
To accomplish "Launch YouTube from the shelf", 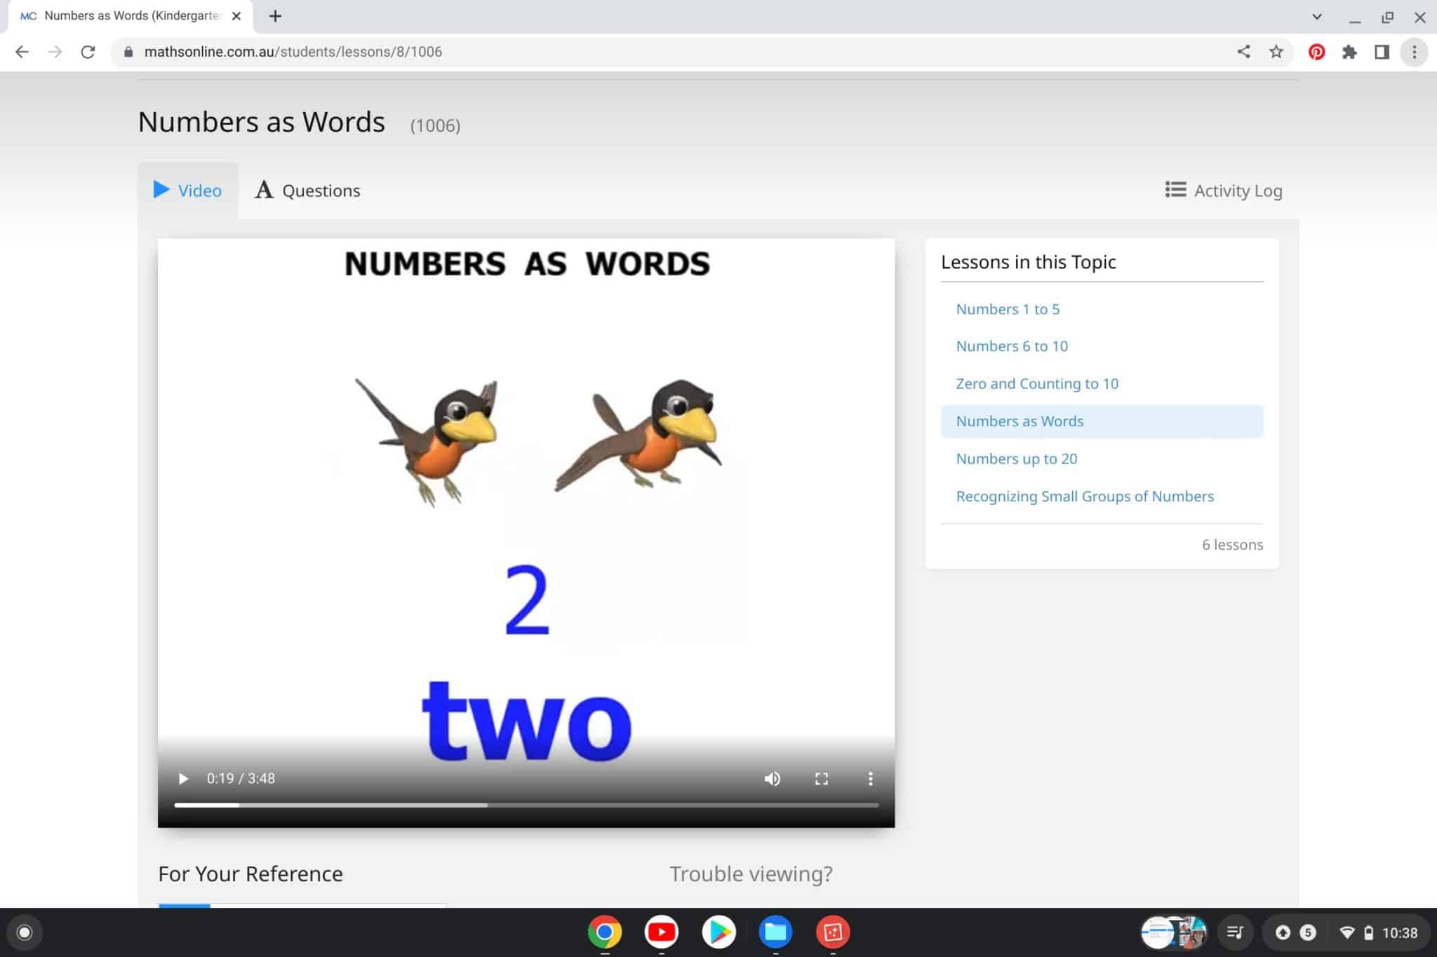I will 662,932.
